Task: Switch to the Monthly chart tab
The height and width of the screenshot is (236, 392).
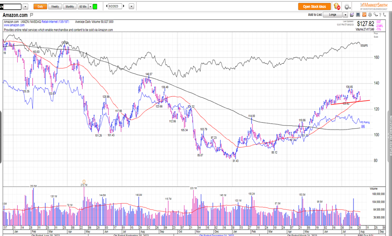Action: point(69,7)
